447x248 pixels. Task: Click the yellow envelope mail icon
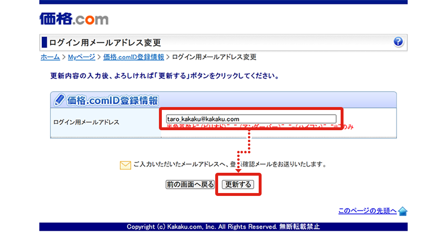coord(125,165)
